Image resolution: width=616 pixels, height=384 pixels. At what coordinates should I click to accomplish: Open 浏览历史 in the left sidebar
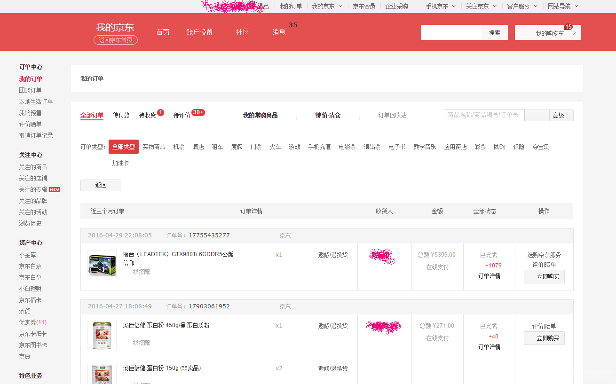tap(30, 223)
